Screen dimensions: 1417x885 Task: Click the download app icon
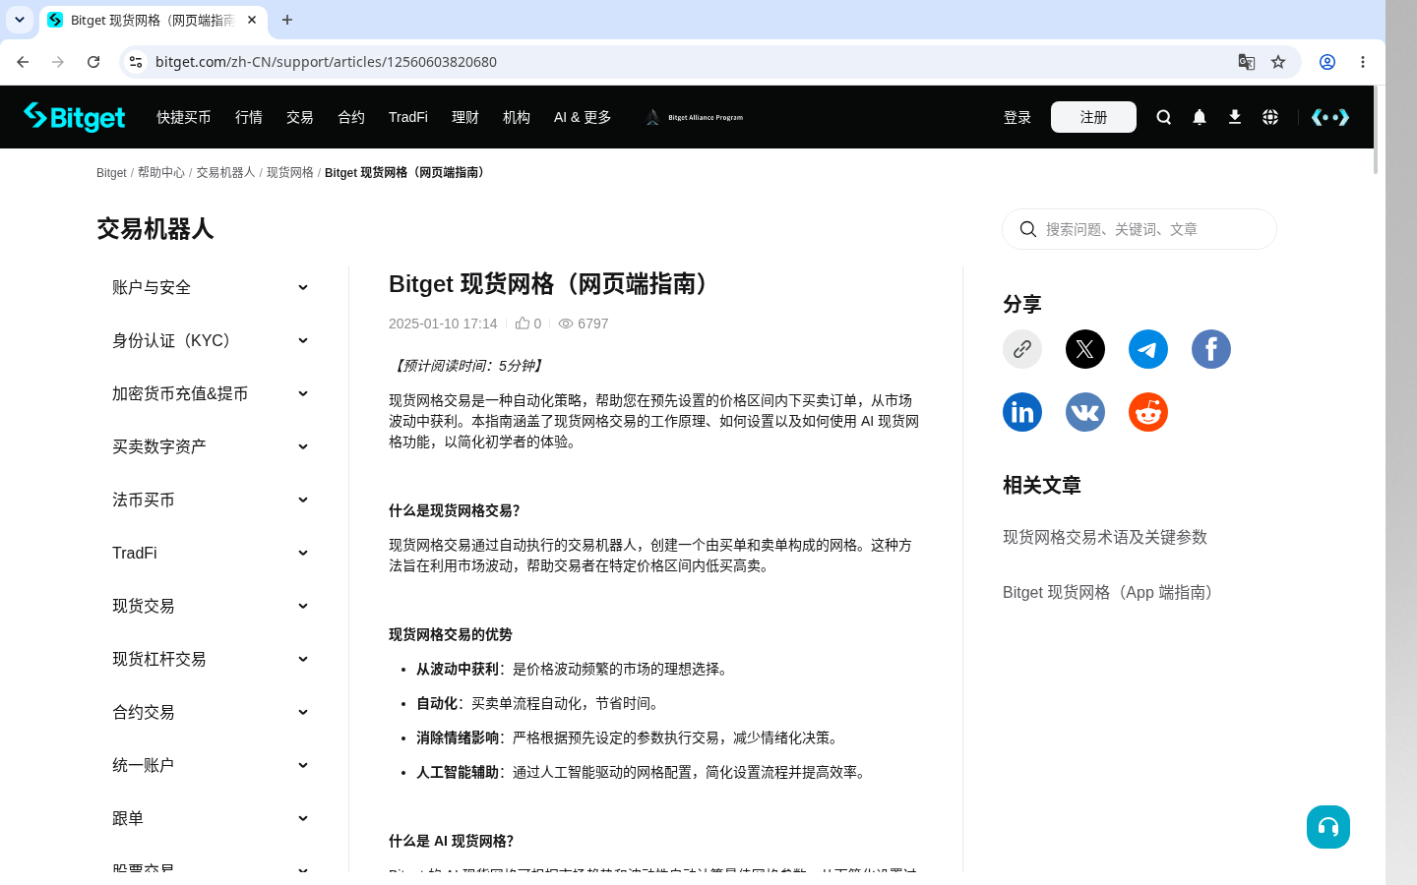coord(1235,117)
